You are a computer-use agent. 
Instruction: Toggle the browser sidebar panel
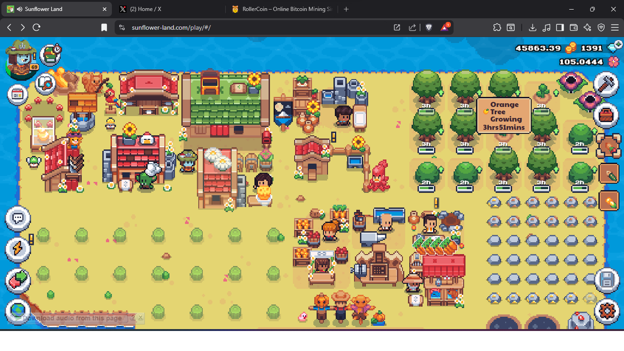(x=560, y=27)
